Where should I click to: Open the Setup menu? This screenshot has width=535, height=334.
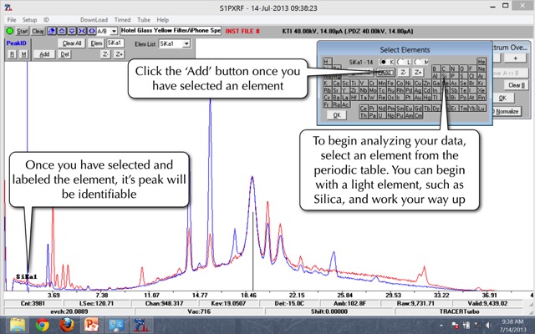click(29, 19)
